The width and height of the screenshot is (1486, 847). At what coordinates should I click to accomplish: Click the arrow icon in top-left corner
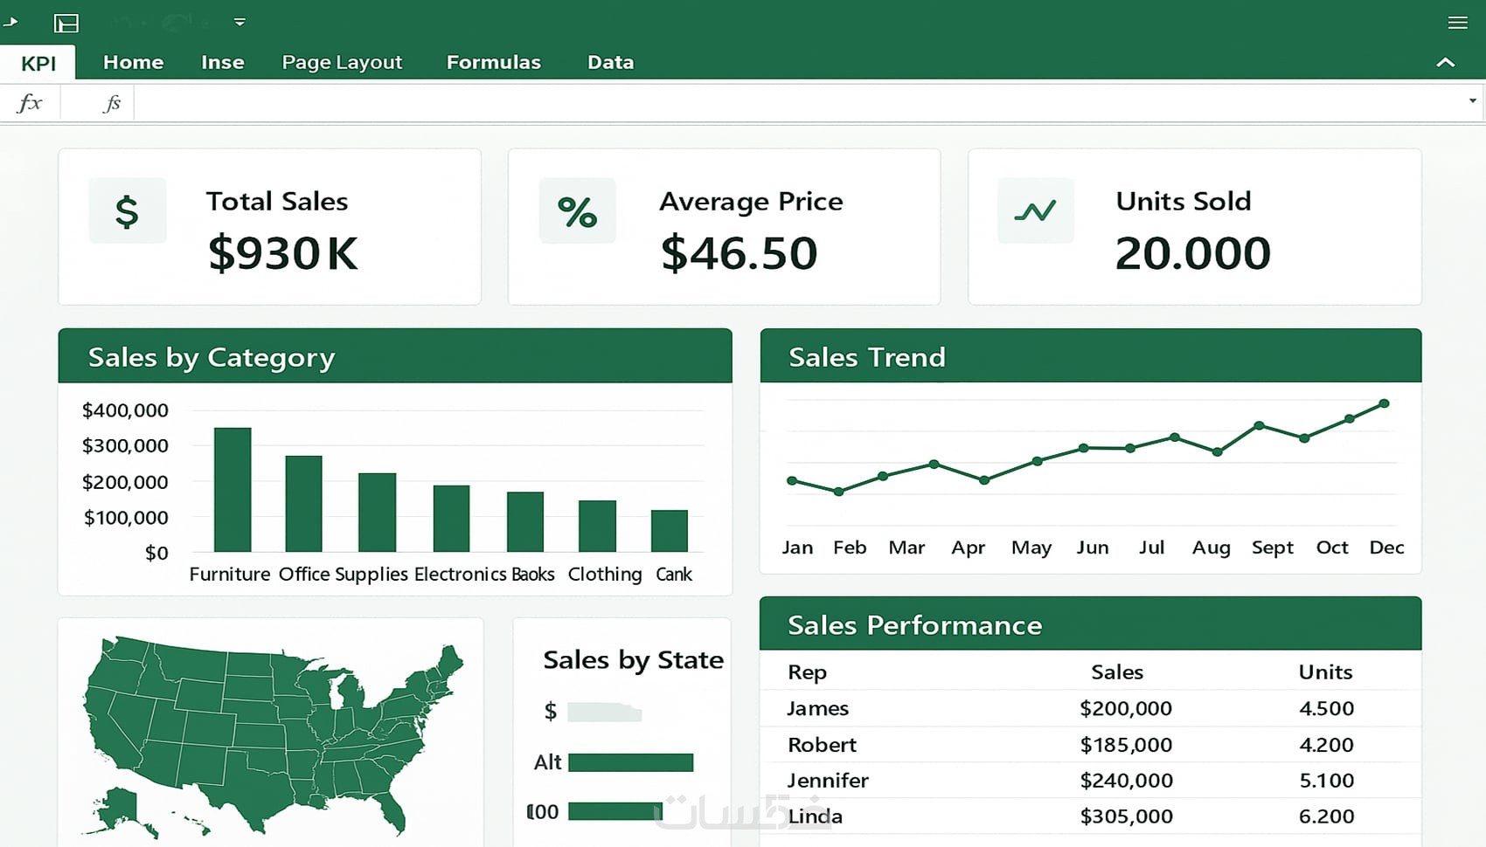pyautogui.click(x=10, y=22)
